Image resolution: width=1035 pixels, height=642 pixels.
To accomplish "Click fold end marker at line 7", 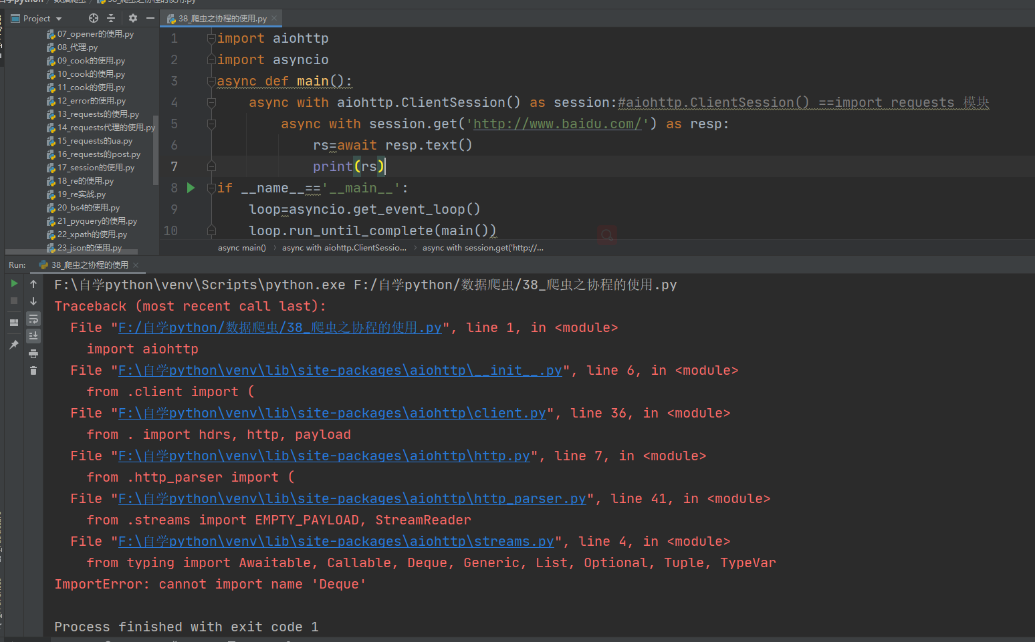I will [211, 166].
